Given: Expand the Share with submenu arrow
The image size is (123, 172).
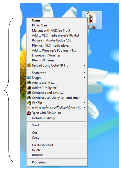Looking at the screenshot, I should [x=84, y=73].
